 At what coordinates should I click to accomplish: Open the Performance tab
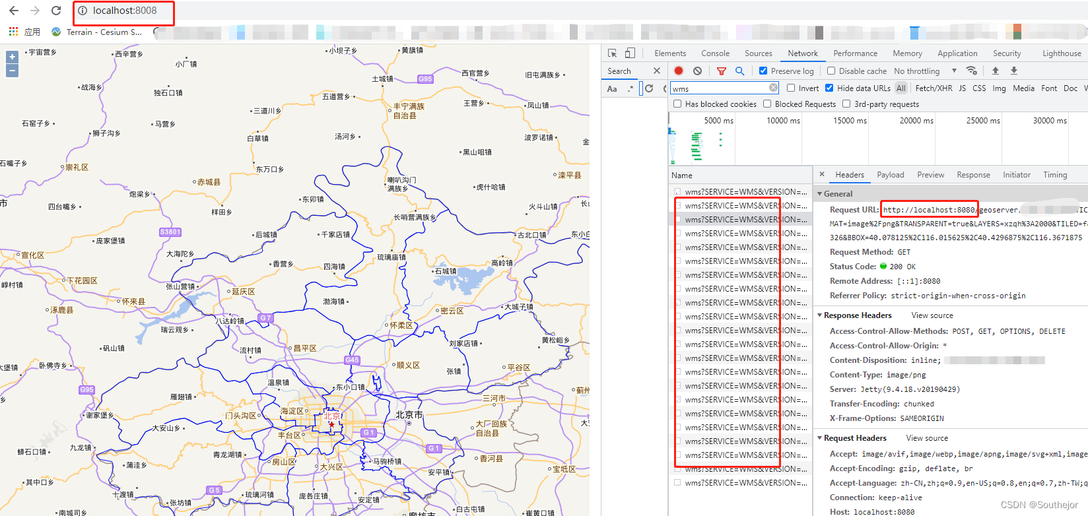pyautogui.click(x=855, y=53)
